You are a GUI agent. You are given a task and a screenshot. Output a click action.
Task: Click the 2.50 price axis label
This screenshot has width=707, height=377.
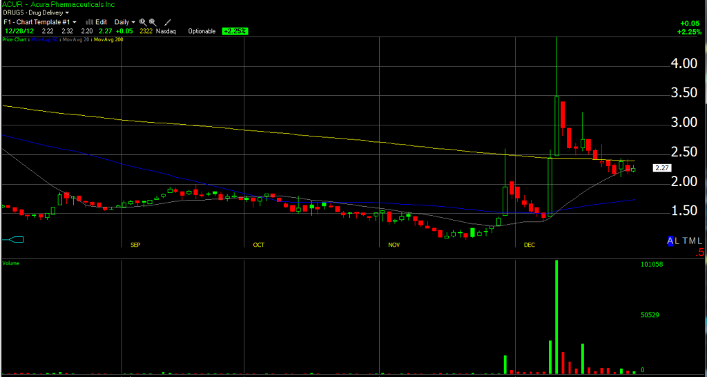pos(684,152)
